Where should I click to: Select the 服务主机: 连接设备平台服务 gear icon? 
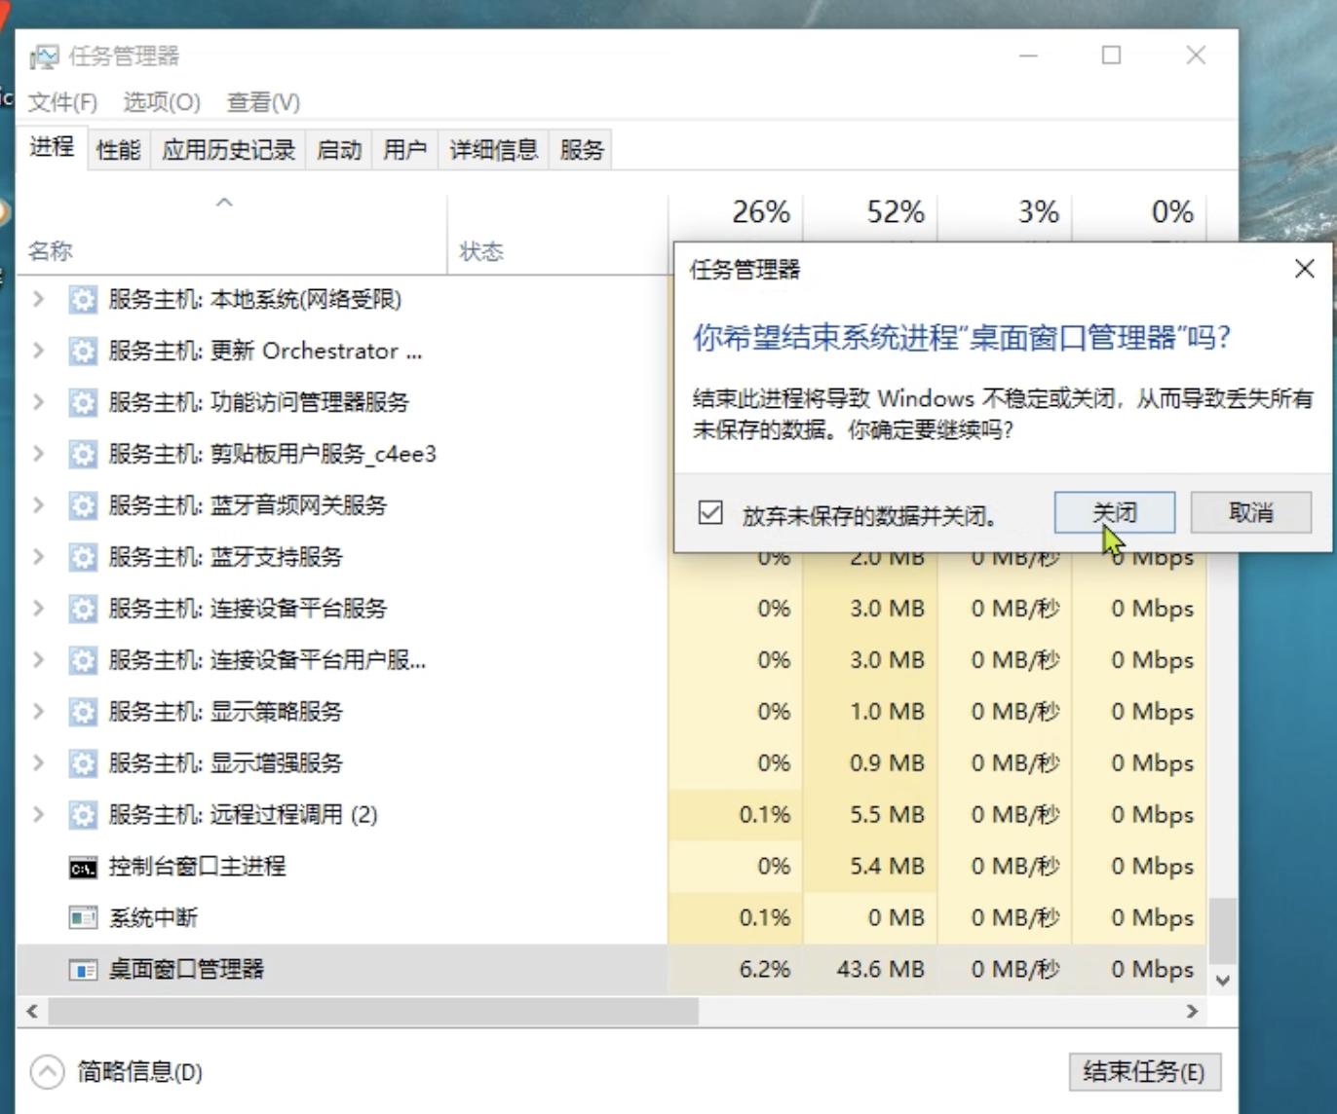click(x=84, y=608)
